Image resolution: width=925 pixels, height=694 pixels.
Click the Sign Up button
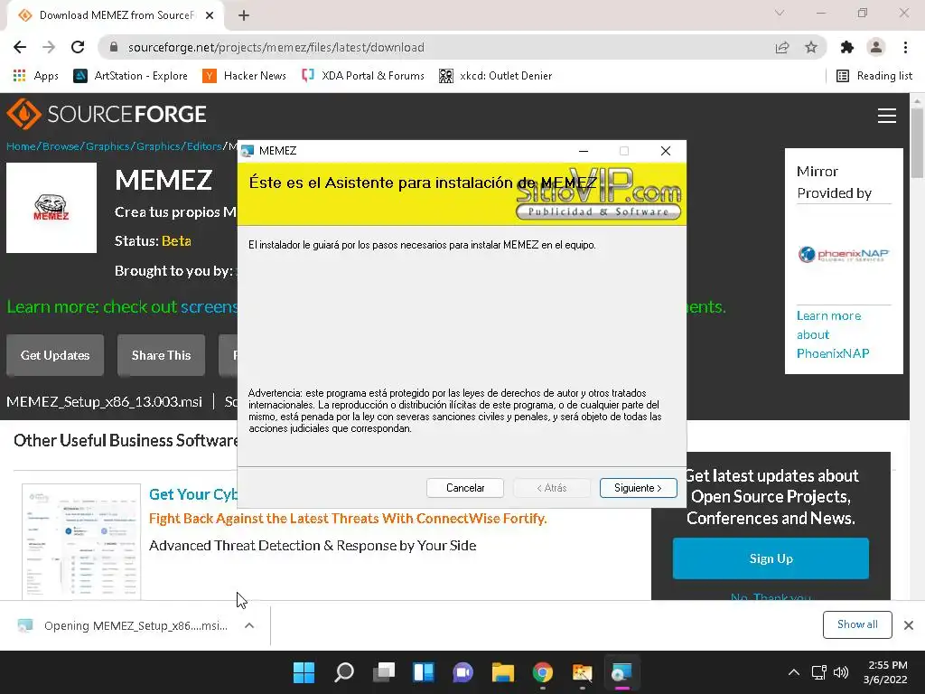click(x=771, y=558)
